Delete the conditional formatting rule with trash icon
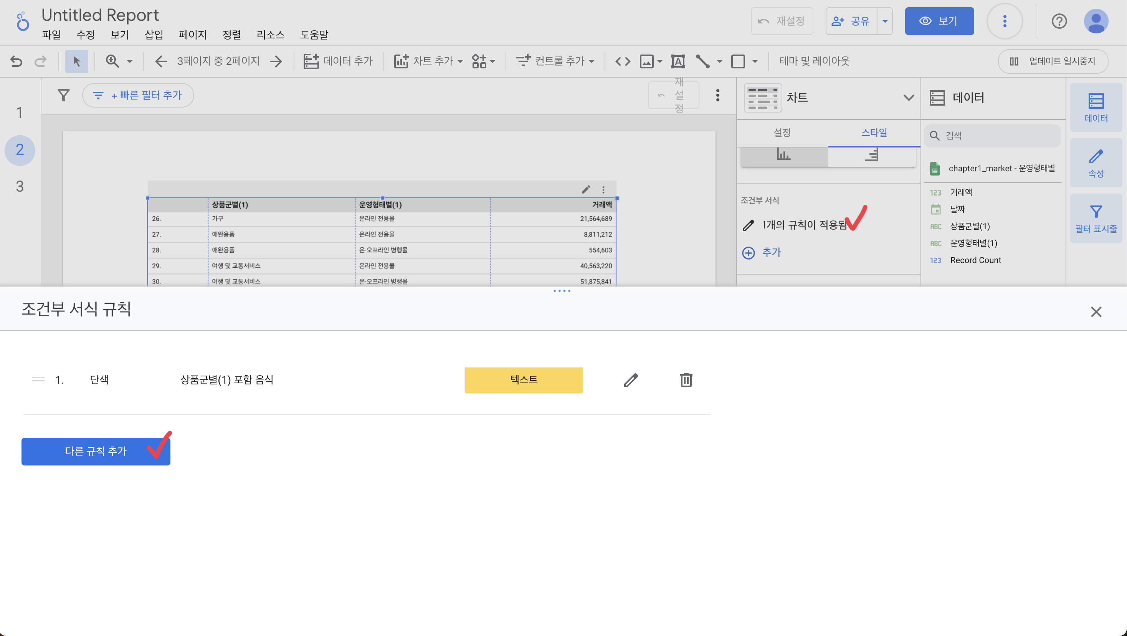This screenshot has width=1127, height=636. (686, 380)
